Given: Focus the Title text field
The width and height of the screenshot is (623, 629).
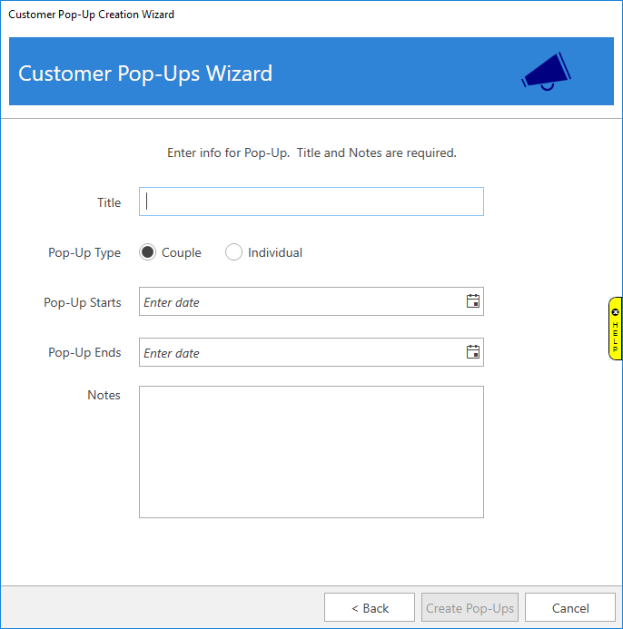Looking at the screenshot, I should pyautogui.click(x=311, y=201).
